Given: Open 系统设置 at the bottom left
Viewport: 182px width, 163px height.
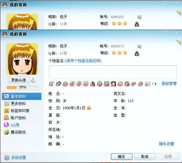Looking at the screenshot, I should tap(15, 158).
